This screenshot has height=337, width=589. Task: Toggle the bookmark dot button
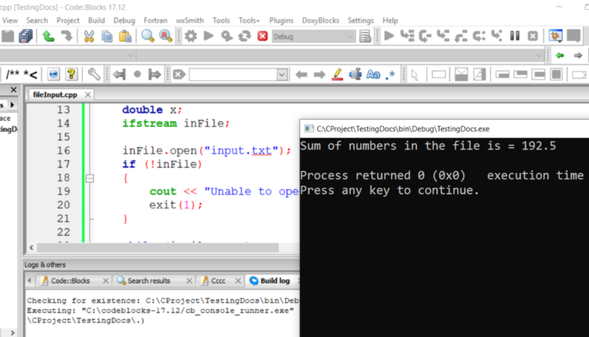click(x=137, y=75)
